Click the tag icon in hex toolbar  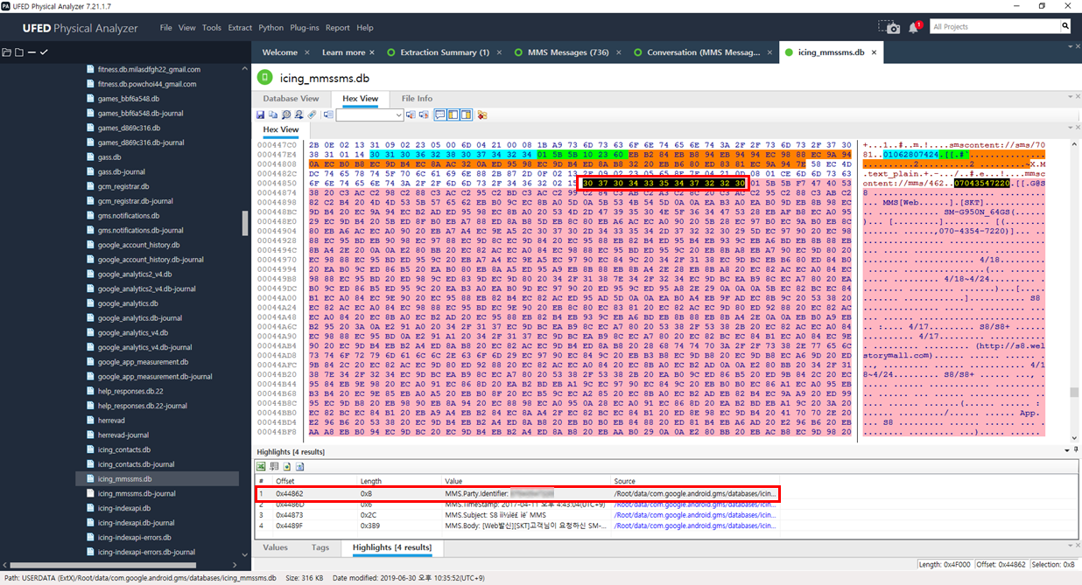coord(312,115)
